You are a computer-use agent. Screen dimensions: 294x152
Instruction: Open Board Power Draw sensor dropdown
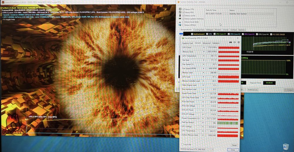click(x=204, y=93)
